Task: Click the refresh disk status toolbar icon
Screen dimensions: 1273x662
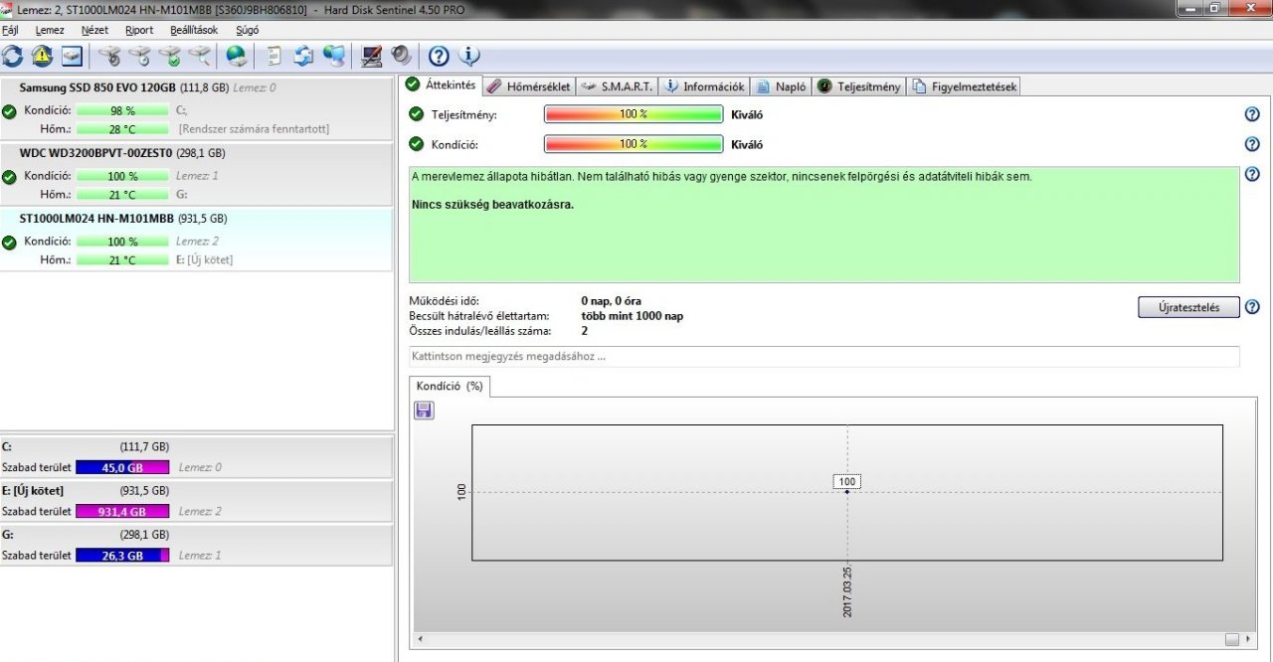Action: coord(12,56)
